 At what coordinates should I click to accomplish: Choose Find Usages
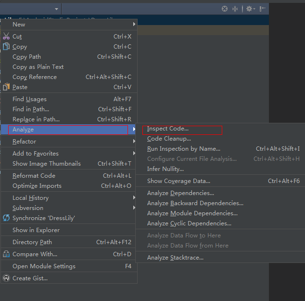tap(69, 99)
